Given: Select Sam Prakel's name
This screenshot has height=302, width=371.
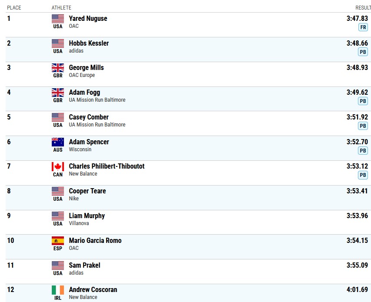Looking at the screenshot, I should coord(84,265).
